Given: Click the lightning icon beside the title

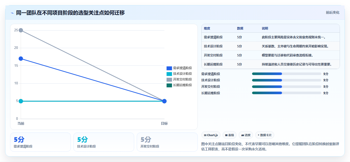Looking at the screenshot, I should (12, 13).
